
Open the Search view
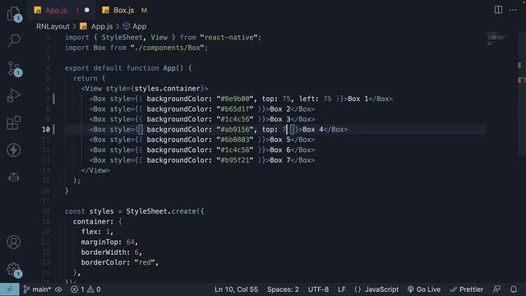(x=14, y=40)
